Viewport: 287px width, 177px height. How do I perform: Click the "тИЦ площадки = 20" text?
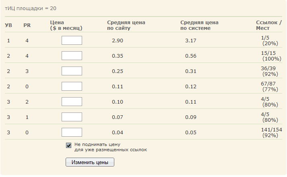click(31, 8)
